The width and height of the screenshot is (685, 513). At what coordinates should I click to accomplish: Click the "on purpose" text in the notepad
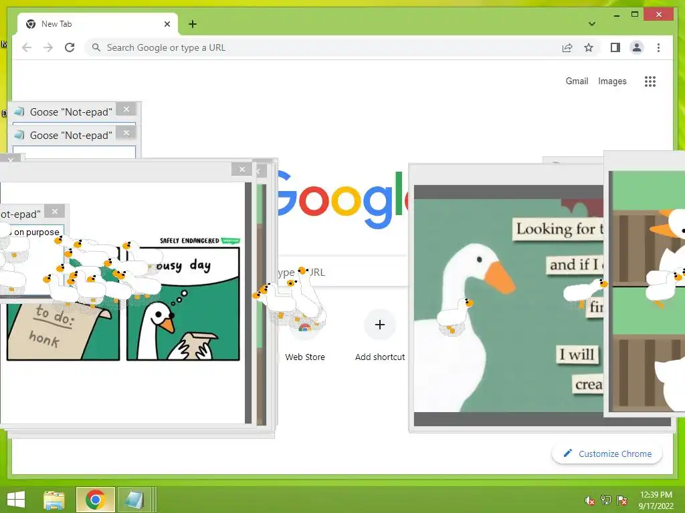click(x=36, y=232)
